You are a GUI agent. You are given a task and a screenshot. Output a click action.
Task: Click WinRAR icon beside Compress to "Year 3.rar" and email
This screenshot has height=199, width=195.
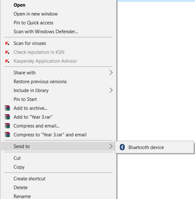coord(7,134)
